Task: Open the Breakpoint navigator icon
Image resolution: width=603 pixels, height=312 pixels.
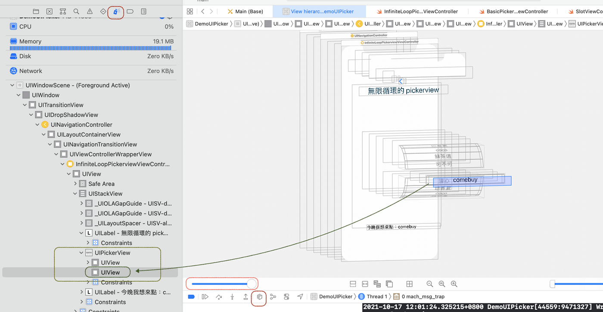Action: click(x=130, y=11)
